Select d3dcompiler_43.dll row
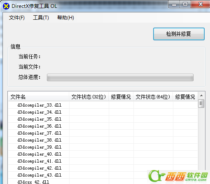Image resolution: width=210 pixels, height=184 pixels. point(103,175)
